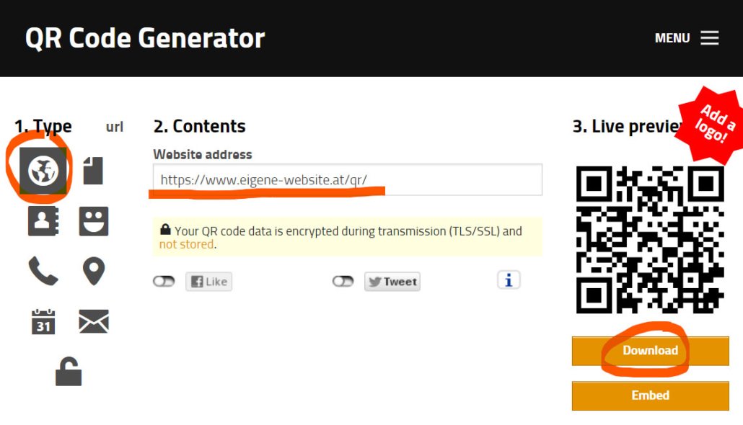Open the "not stored" link

pyautogui.click(x=186, y=244)
